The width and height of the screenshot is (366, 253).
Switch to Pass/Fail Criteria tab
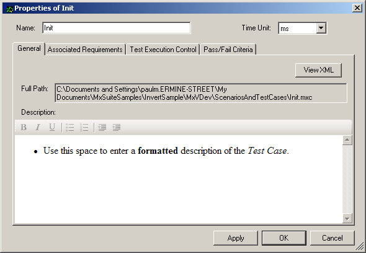pyautogui.click(x=228, y=50)
